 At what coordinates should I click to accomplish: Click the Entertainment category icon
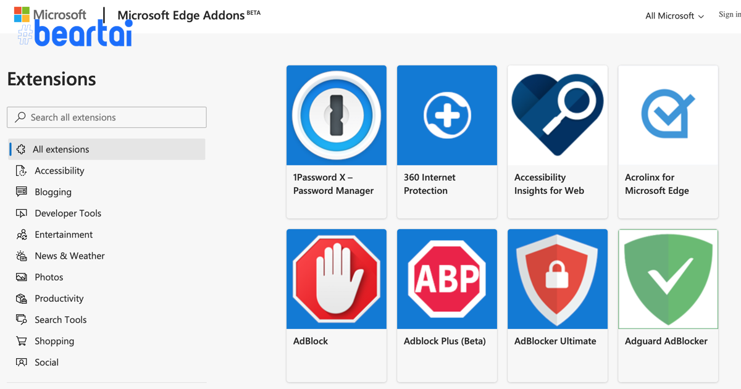[22, 234]
